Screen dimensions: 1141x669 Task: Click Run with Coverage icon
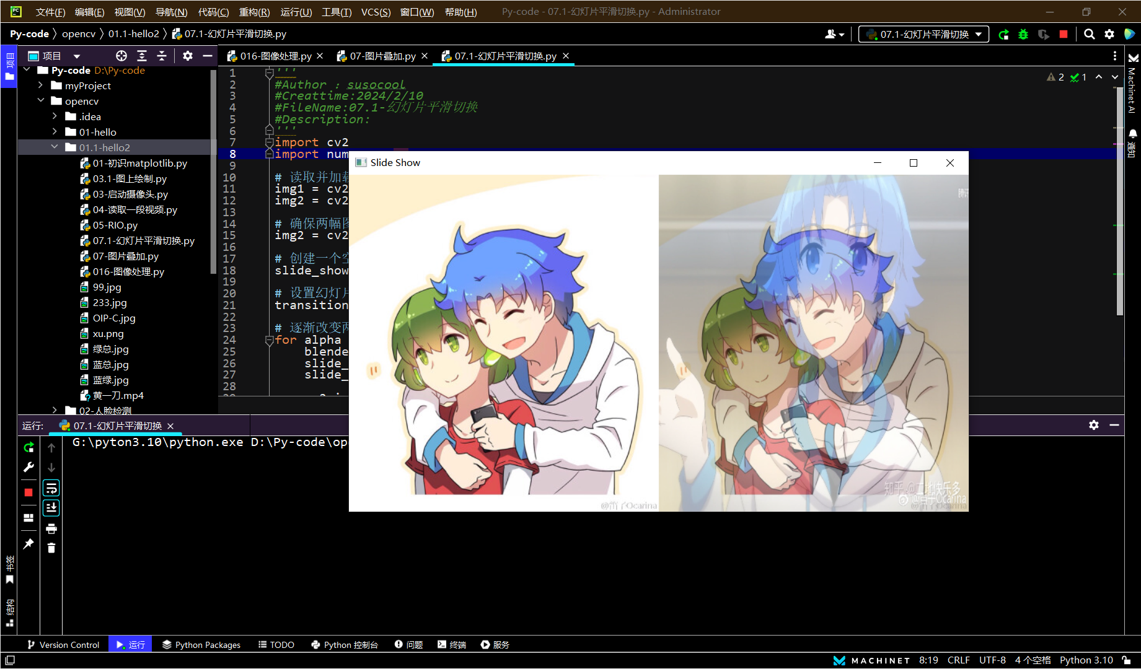tap(1044, 35)
